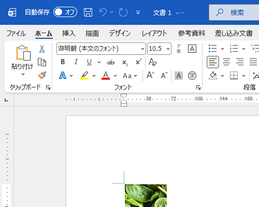Increase font size with A-up icon
Viewport: 259px width, 207px height.
[x=150, y=75]
